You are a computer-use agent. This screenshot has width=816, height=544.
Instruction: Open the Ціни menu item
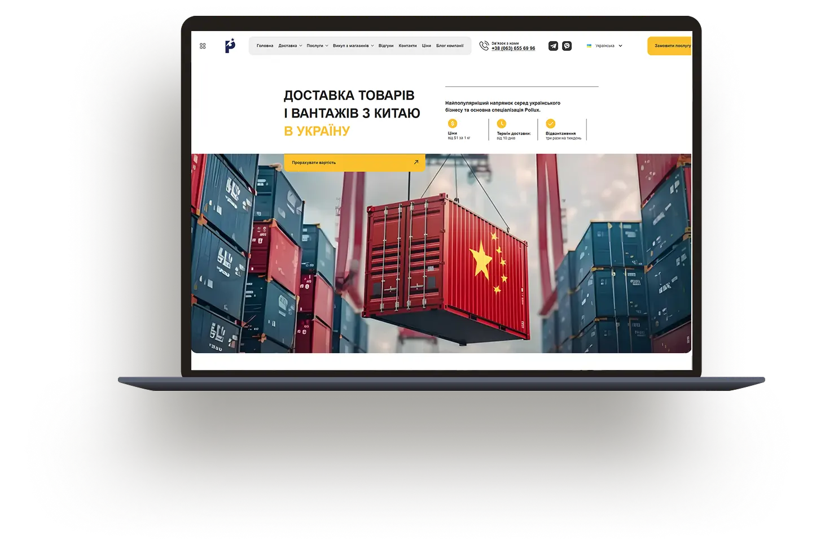click(427, 46)
